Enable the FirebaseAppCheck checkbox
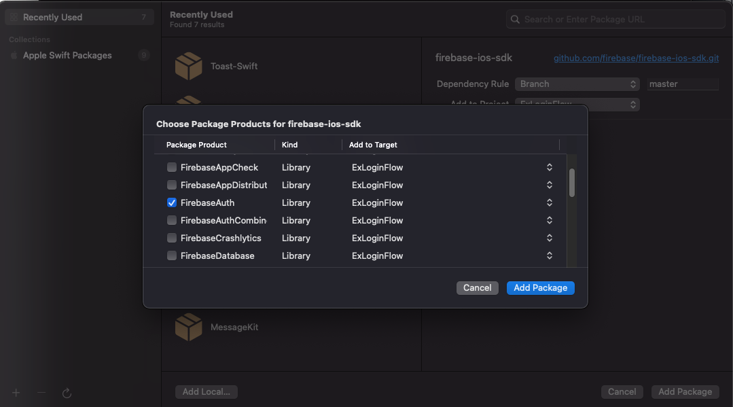This screenshot has height=407, width=733. tap(172, 167)
